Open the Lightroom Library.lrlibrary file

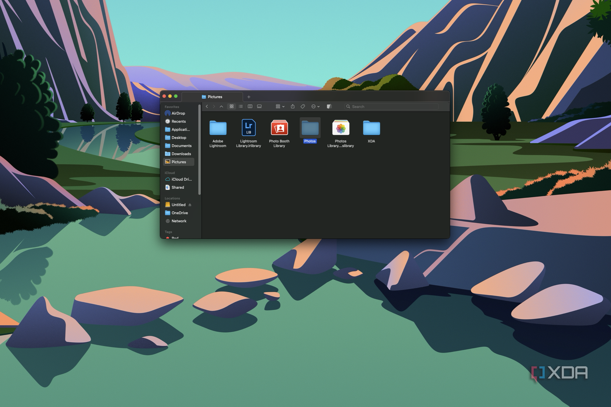(x=248, y=128)
